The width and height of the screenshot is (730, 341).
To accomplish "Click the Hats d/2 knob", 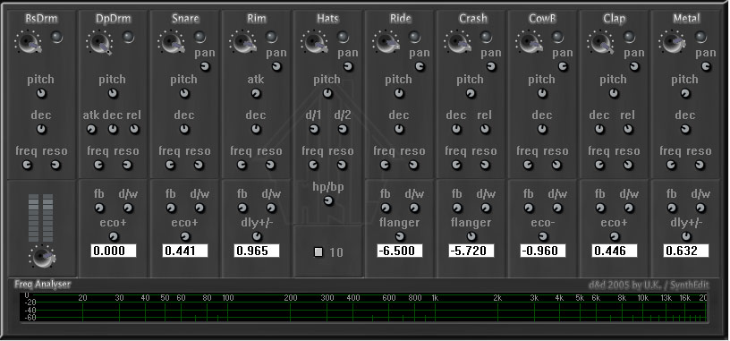I will click(x=343, y=130).
